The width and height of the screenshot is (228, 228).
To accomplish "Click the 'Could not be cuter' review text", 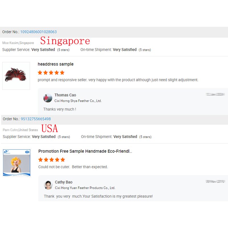I will point(73,167).
